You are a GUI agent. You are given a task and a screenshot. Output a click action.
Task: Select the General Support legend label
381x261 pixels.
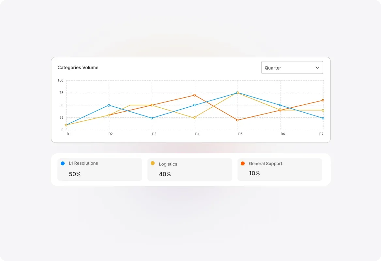(266, 163)
